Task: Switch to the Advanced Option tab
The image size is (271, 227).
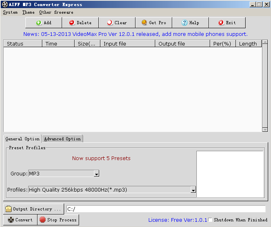Action: pos(63,139)
